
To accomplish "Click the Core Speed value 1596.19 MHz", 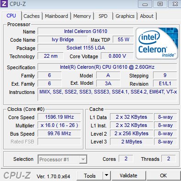I will [x=59, y=117].
